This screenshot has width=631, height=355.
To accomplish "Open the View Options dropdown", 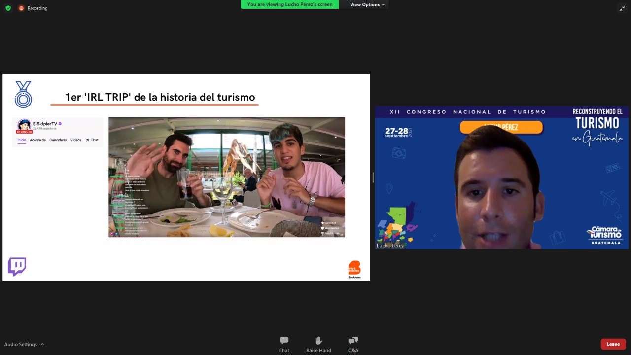I will (367, 4).
